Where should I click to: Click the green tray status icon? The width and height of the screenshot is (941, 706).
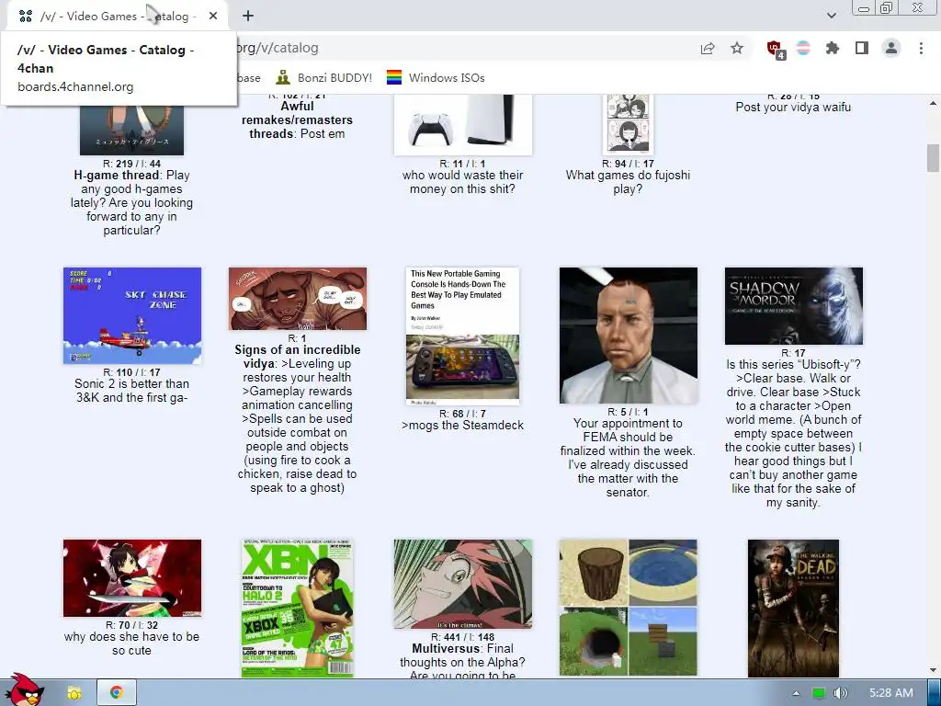pos(819,693)
